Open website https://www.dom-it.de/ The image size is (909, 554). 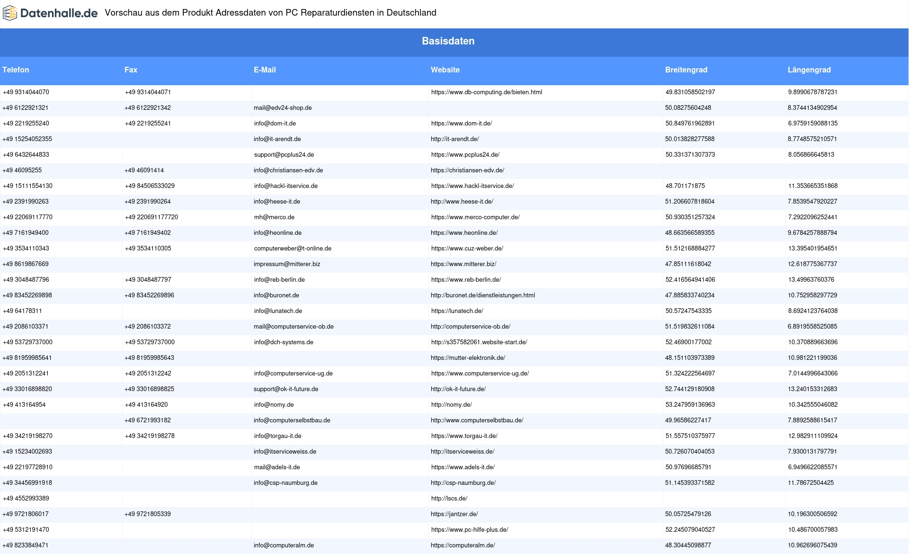tap(462, 124)
